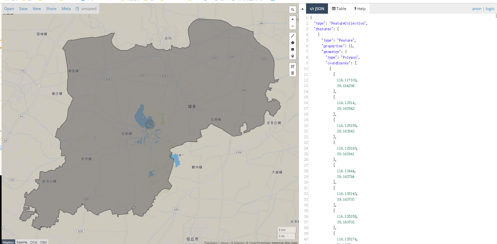
Task: Activate the edit features tool
Action: [293, 66]
